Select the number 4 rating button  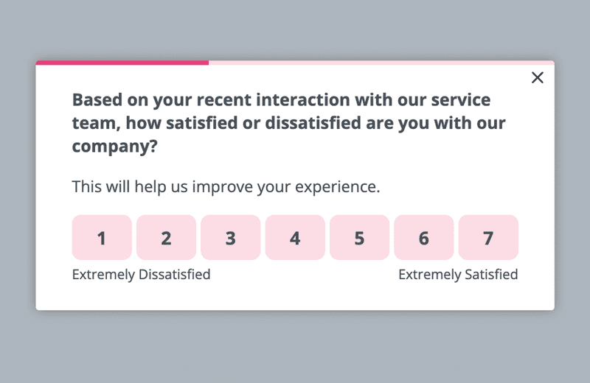tap(295, 238)
